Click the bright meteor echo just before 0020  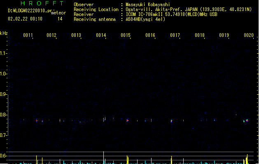[247, 121]
